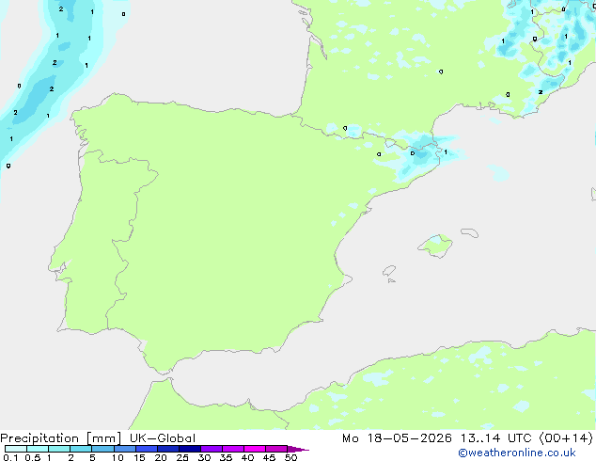Click the '0.5' legend scale value
The width and height of the screenshot is (596, 461).
(x=33, y=457)
